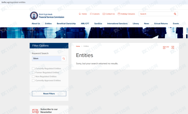The height and width of the screenshot is (114, 188).
Task: Export results using the CSV icon
Action: 166,47
